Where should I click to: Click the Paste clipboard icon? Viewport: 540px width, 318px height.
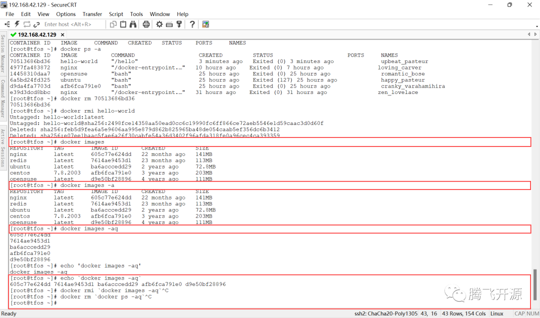tap(123, 24)
